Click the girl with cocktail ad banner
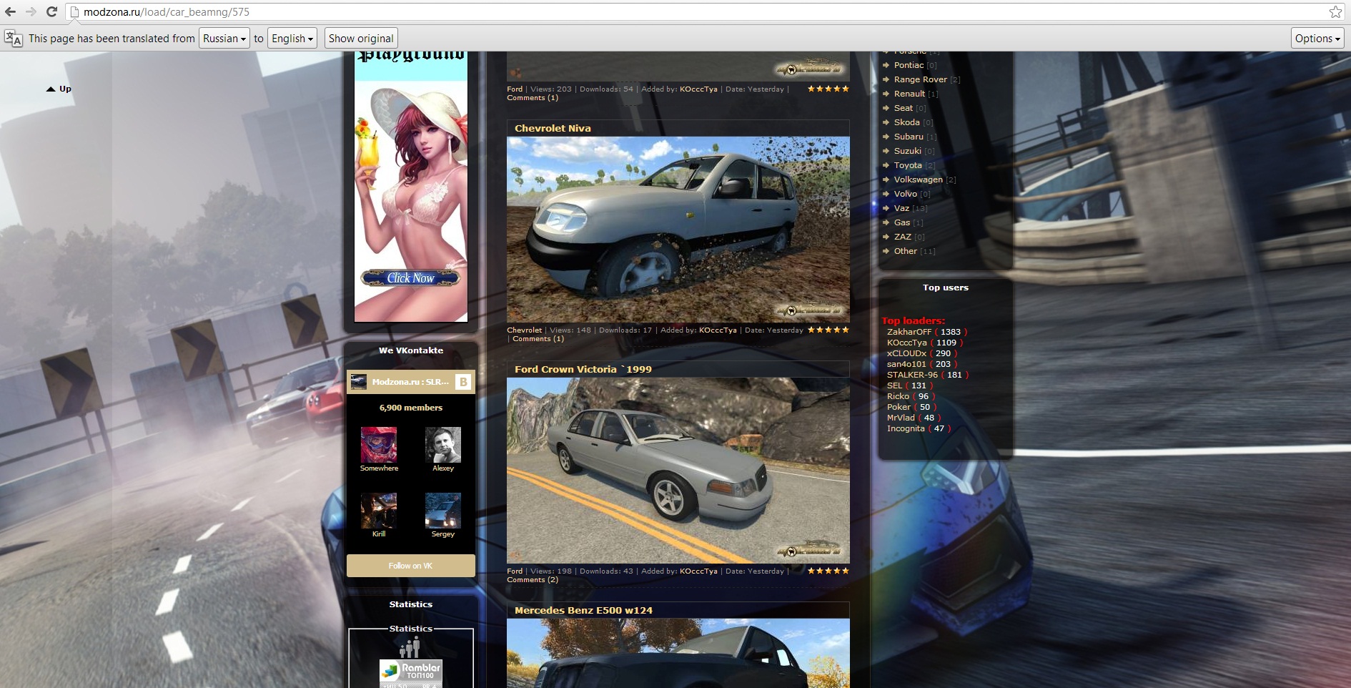 (x=411, y=187)
